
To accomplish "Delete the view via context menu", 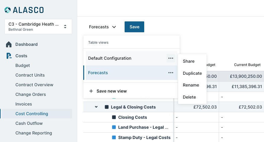I will (189, 97).
